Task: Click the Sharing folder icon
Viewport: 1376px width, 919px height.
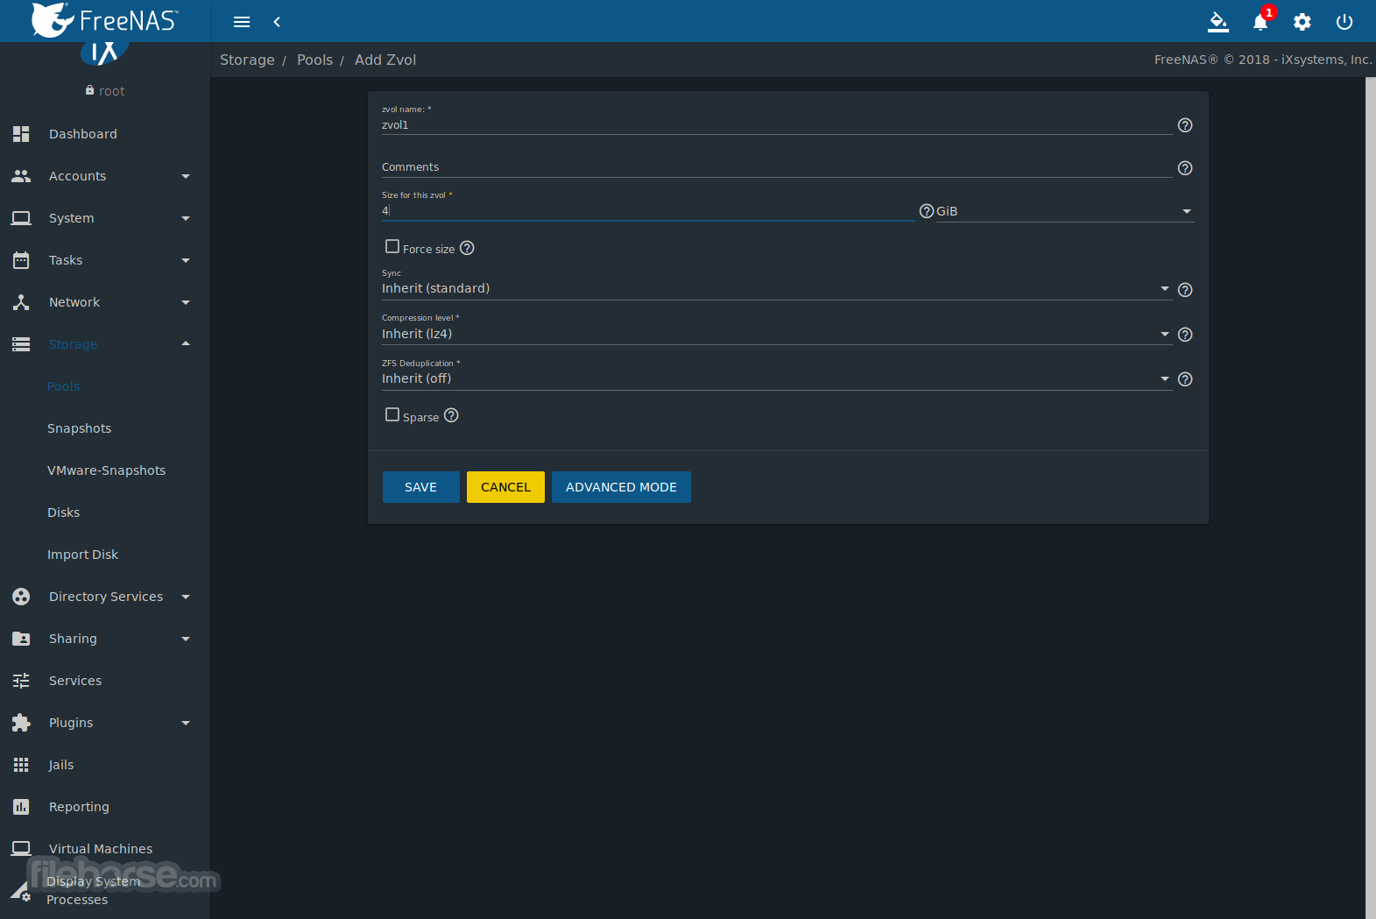Action: pos(21,639)
